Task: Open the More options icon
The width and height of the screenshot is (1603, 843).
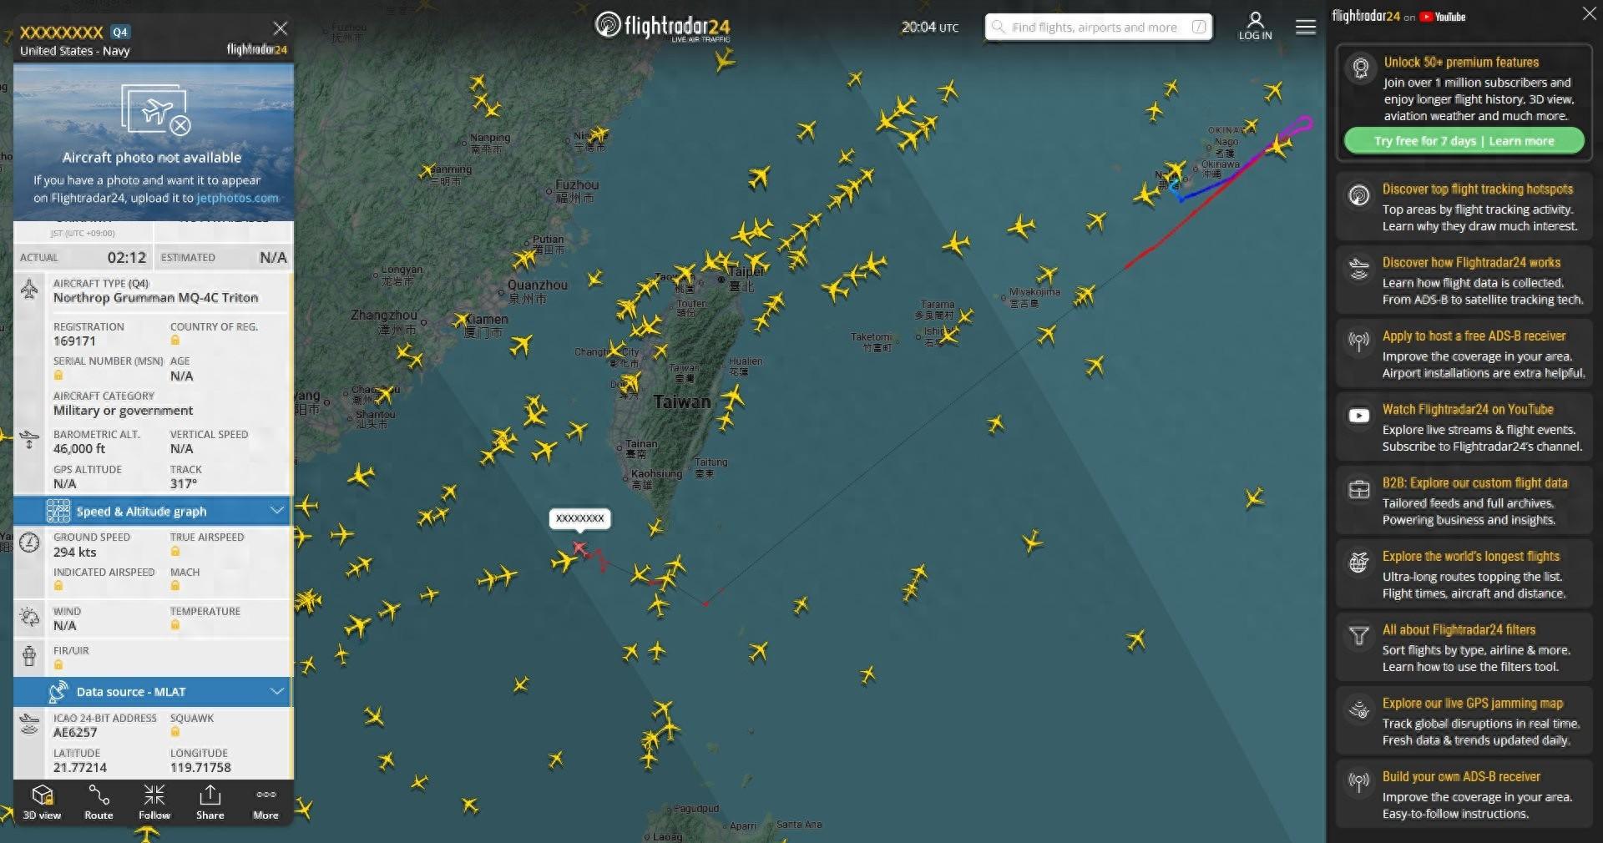Action: 266,802
